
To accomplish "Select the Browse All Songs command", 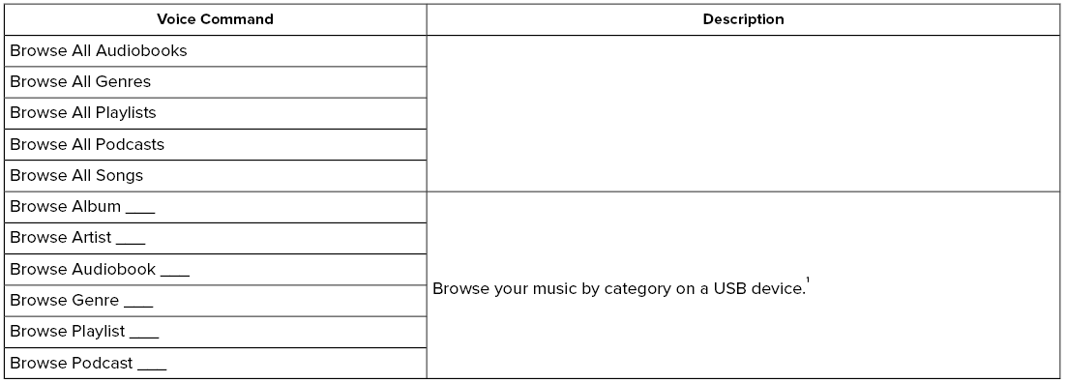I will (215, 175).
